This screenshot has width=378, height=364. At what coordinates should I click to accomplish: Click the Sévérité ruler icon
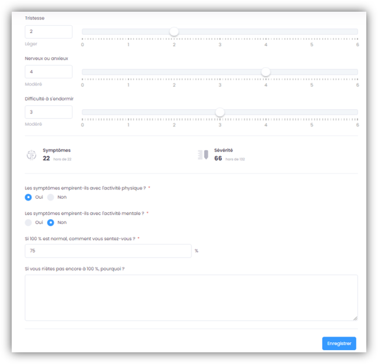[x=203, y=155]
